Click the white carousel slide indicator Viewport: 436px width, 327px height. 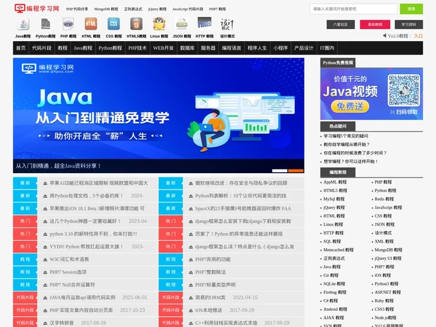(x=279, y=171)
